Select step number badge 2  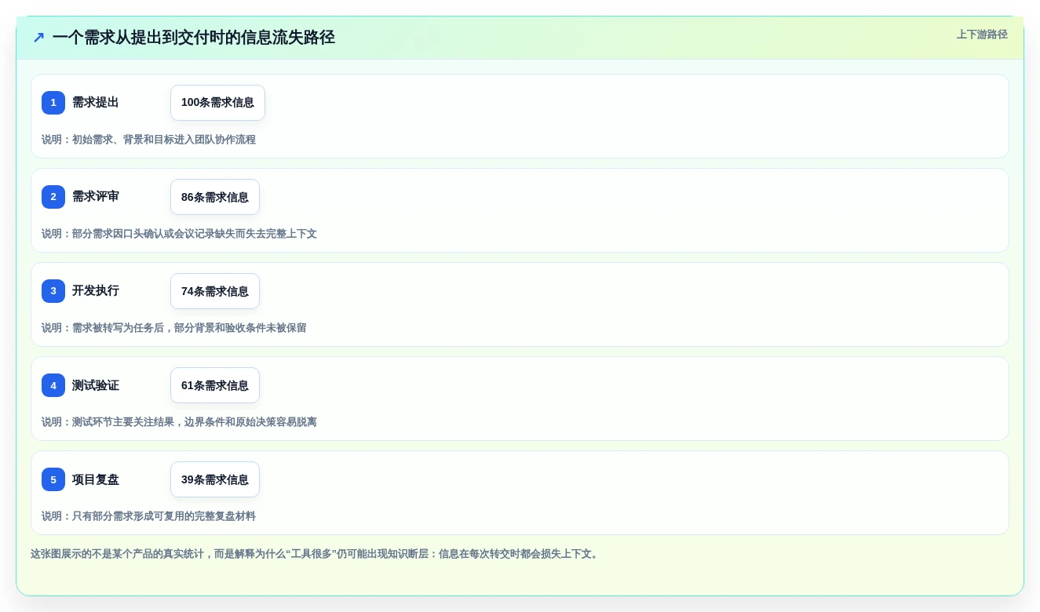pyautogui.click(x=53, y=197)
